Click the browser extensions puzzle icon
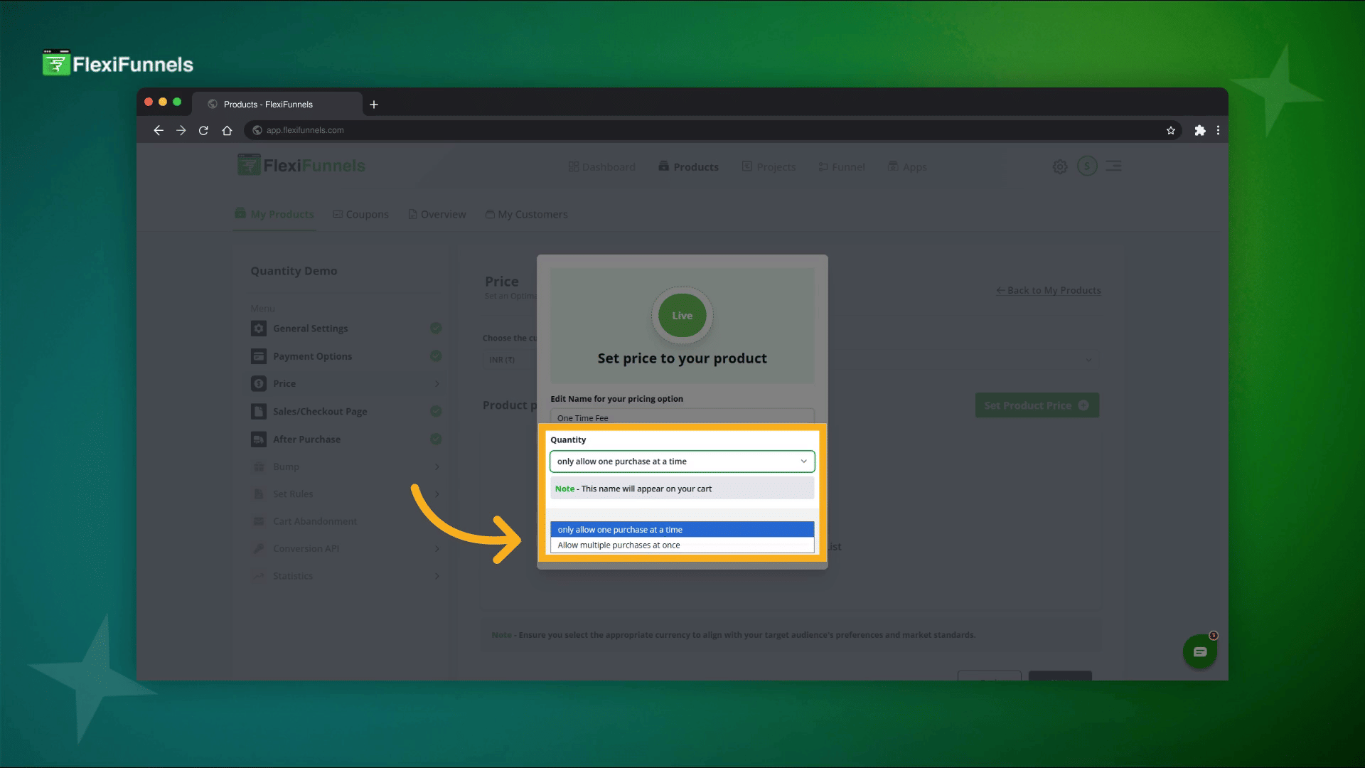This screenshot has width=1365, height=768. pyautogui.click(x=1199, y=130)
